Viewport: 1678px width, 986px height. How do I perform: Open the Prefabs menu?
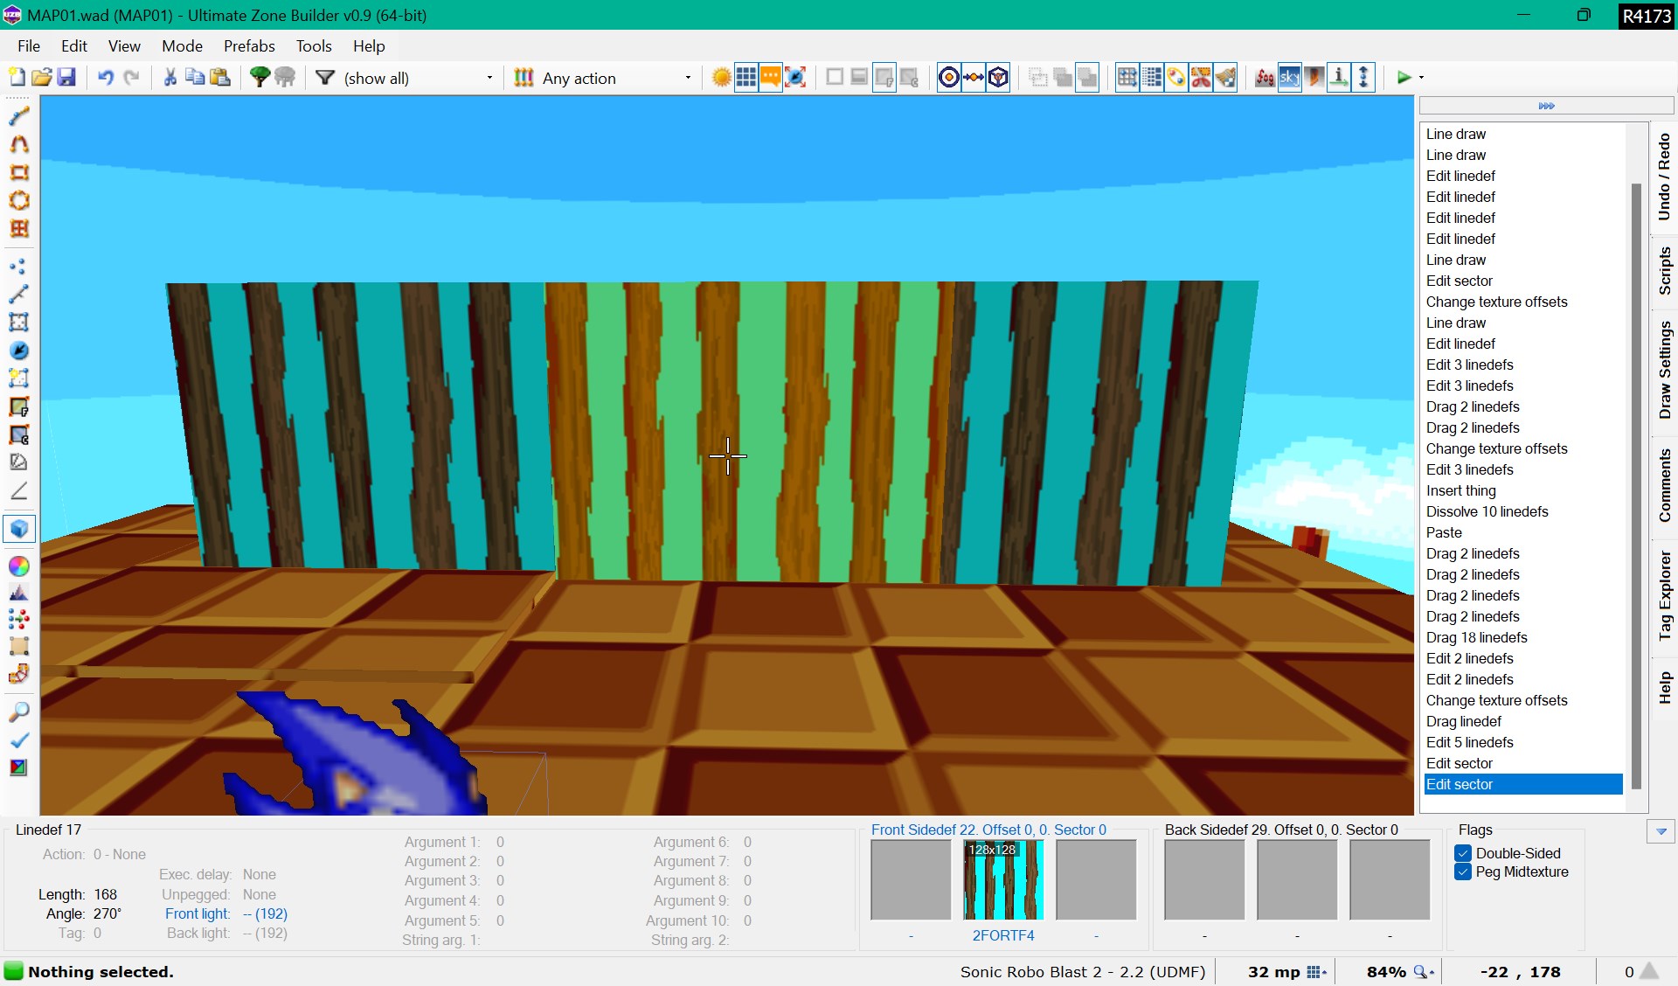point(249,46)
